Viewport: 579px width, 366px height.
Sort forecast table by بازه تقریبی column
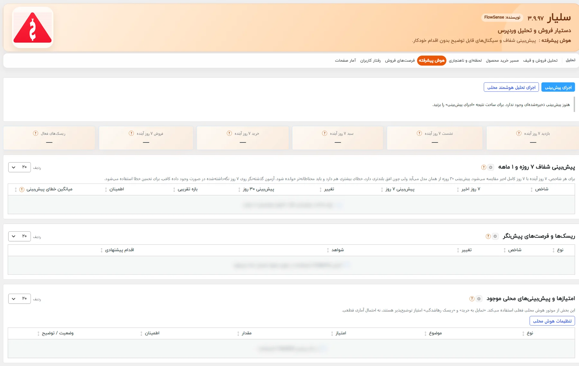[174, 189]
